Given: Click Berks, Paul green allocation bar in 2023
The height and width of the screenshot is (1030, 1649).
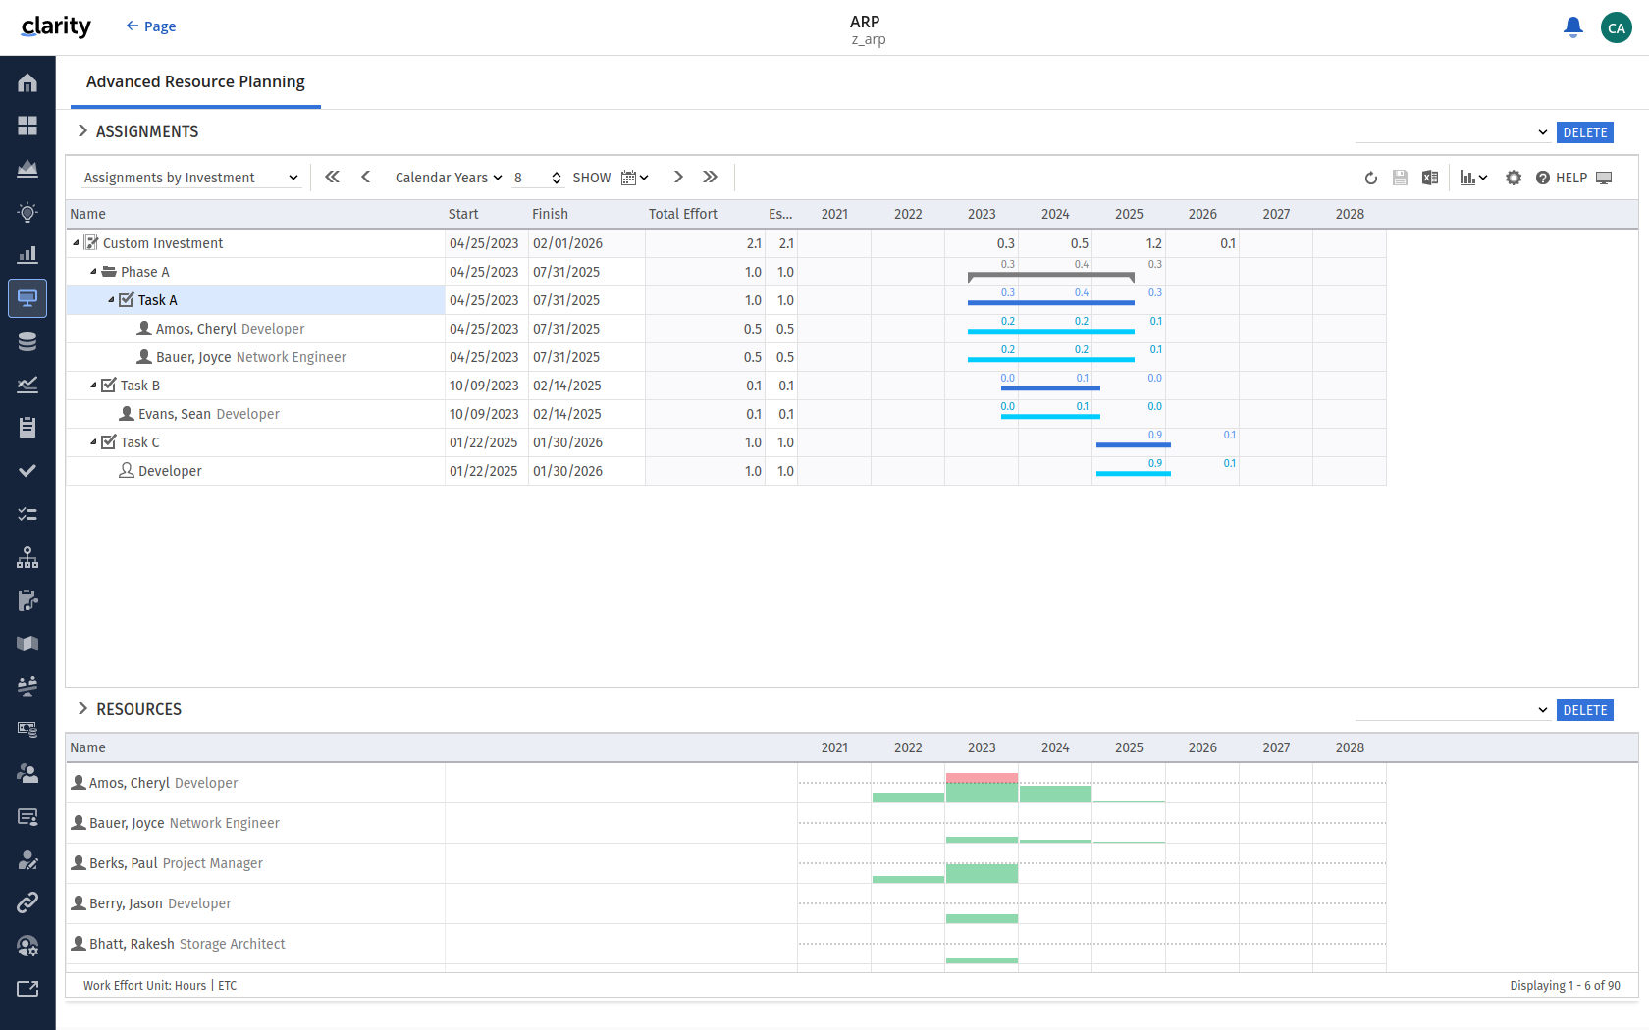Looking at the screenshot, I should tap(982, 873).
